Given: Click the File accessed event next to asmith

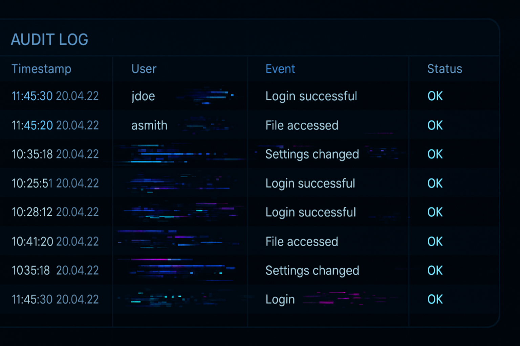Looking at the screenshot, I should tap(302, 125).
